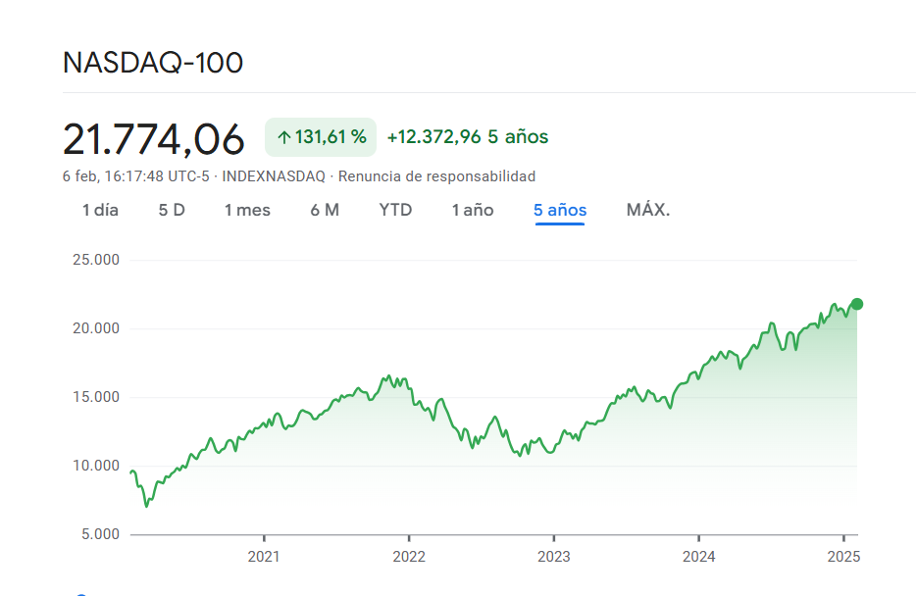Screen dimensions: 916x596
Task: Select the '1 día' time range tab
Action: 100,210
